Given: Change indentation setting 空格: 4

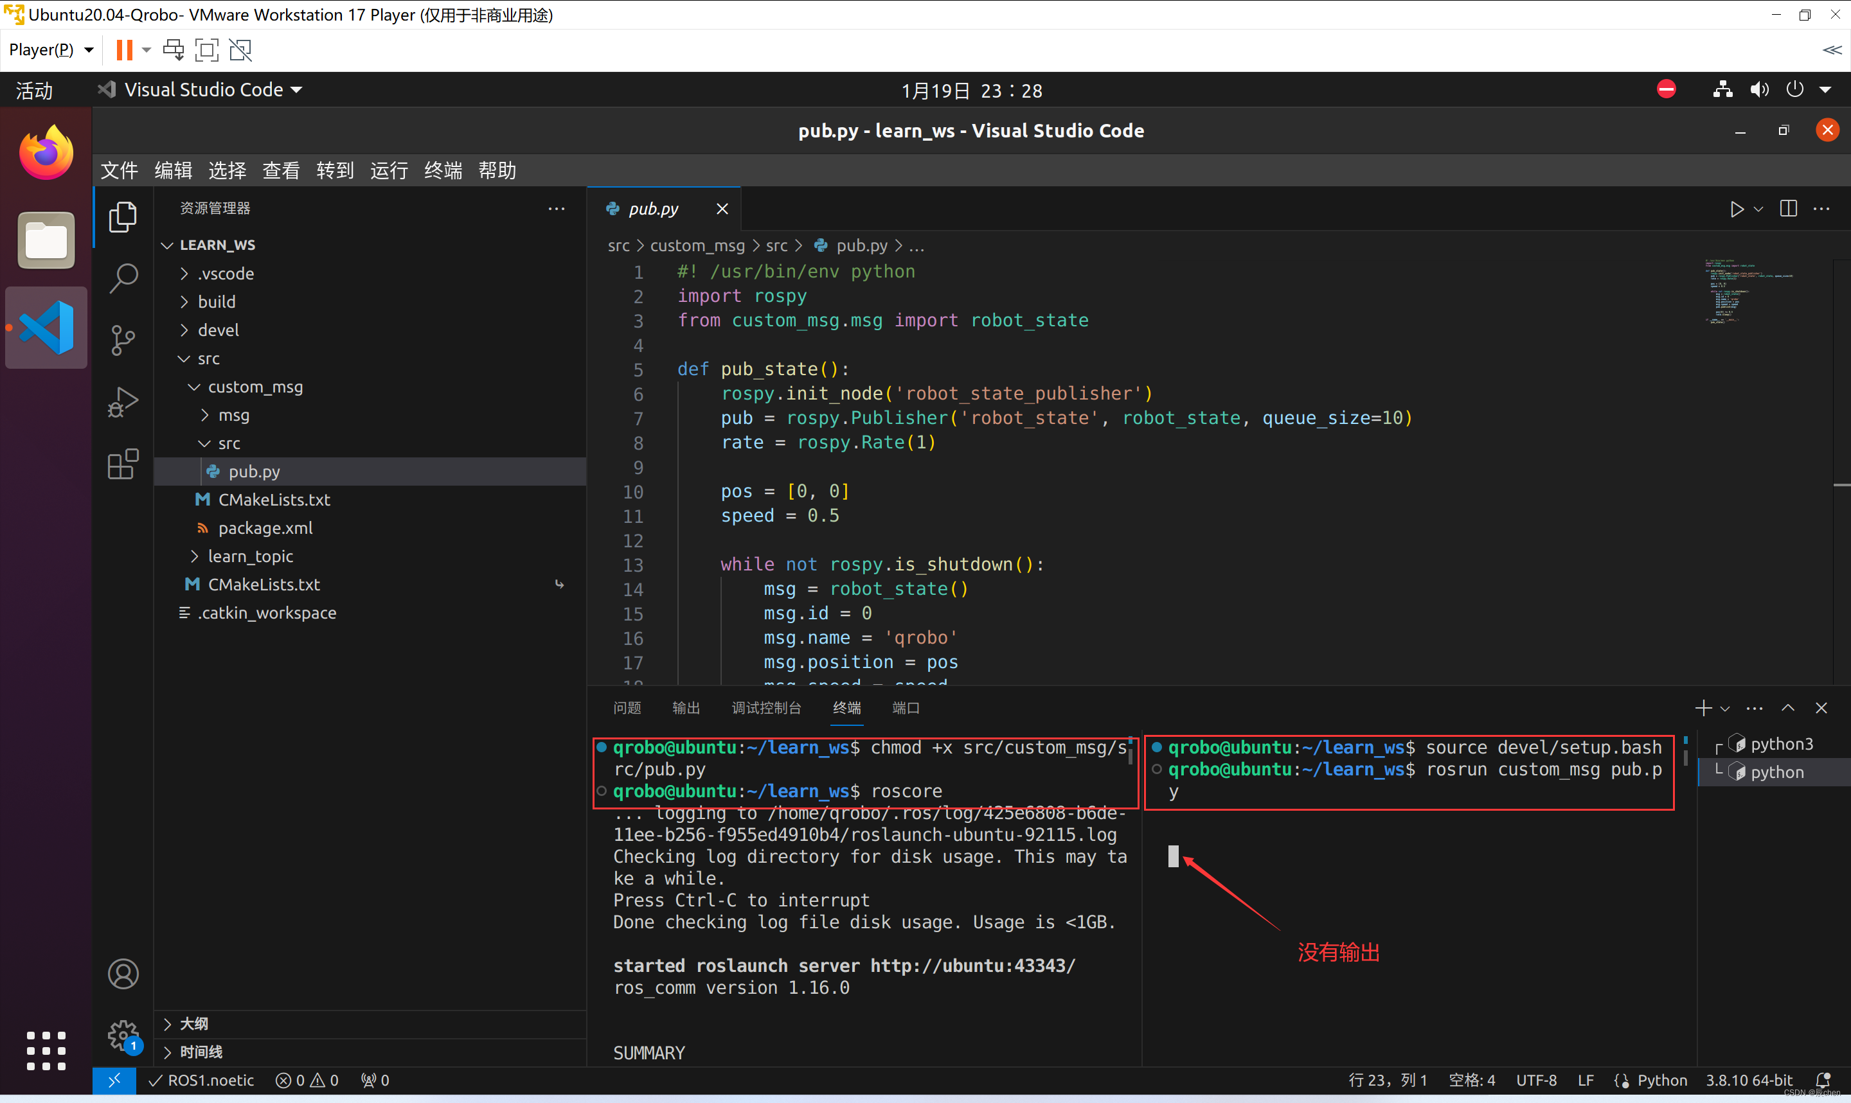Looking at the screenshot, I should 1472,1081.
